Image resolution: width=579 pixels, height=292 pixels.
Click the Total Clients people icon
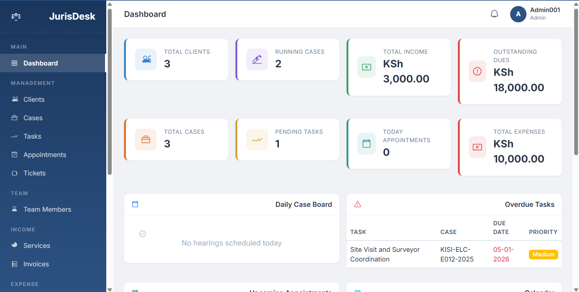(x=146, y=59)
